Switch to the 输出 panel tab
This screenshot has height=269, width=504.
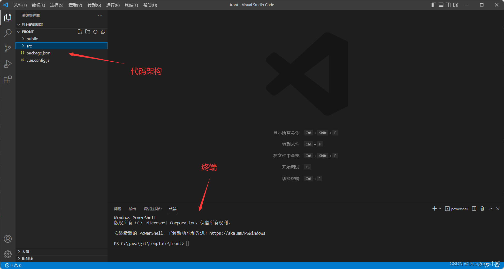[x=132, y=209]
